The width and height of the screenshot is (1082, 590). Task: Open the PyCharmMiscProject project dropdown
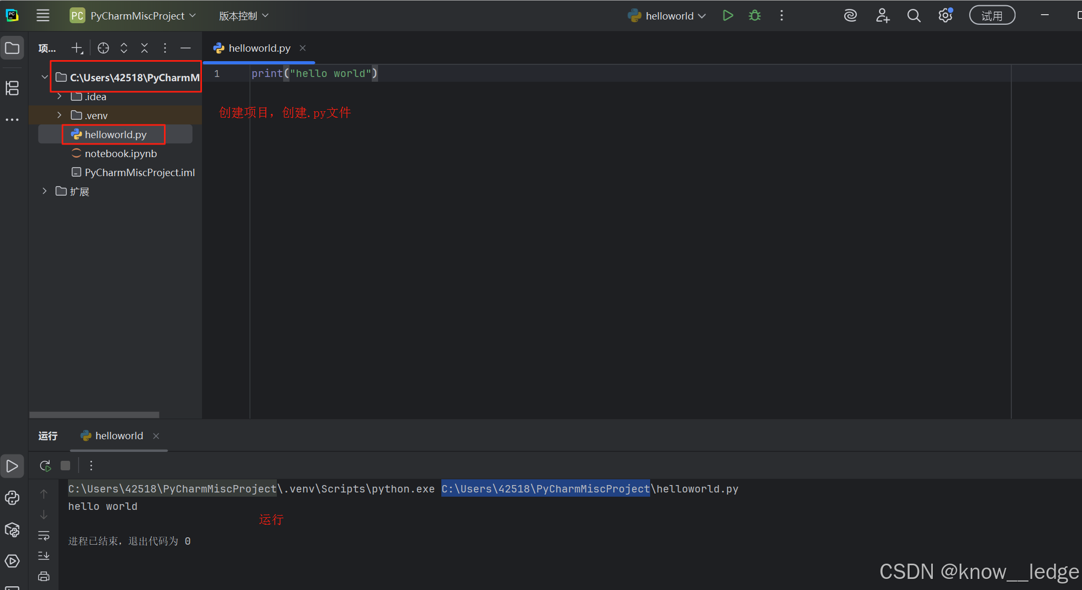pyautogui.click(x=133, y=16)
